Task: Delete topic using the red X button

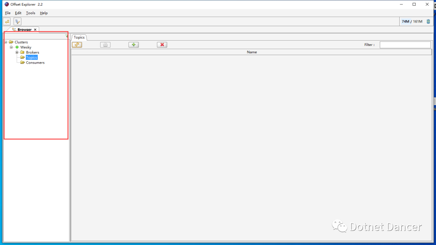Action: point(162,45)
